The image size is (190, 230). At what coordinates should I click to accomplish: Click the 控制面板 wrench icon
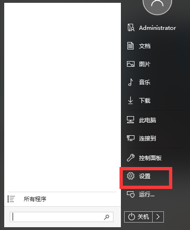coord(131,158)
